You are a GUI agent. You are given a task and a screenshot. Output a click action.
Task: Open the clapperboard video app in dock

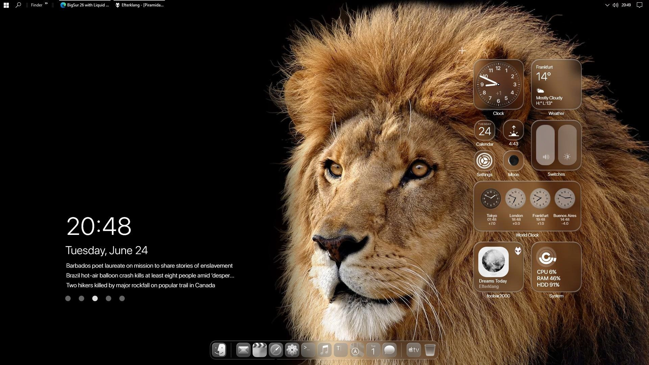point(260,350)
